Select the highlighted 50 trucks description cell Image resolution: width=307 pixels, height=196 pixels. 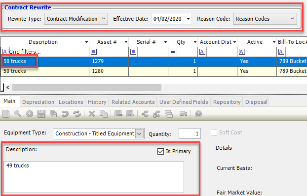45,62
